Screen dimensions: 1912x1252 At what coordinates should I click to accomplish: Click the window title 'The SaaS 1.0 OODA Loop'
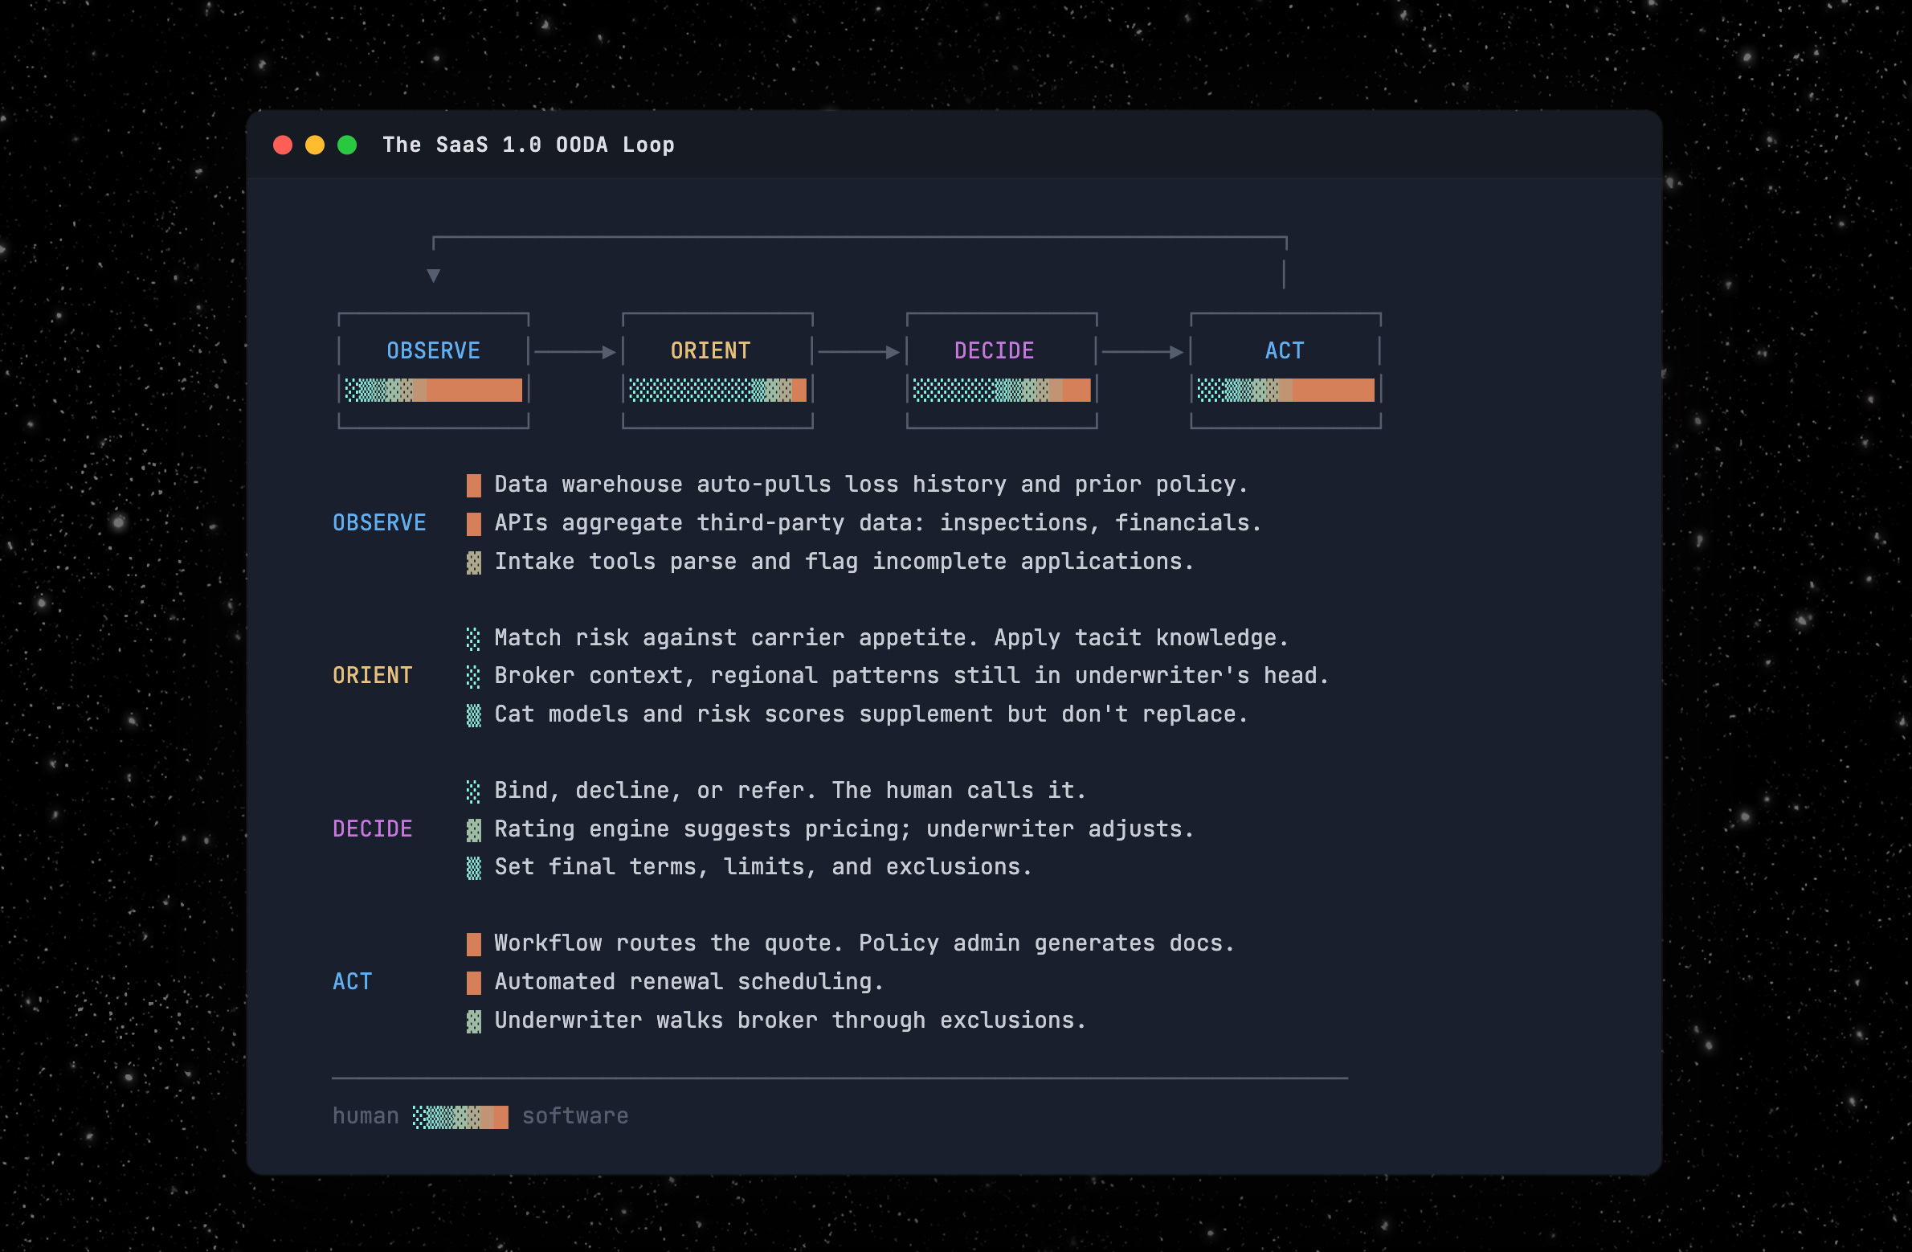529,145
